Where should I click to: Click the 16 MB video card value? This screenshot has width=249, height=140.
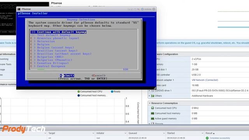click(195, 86)
